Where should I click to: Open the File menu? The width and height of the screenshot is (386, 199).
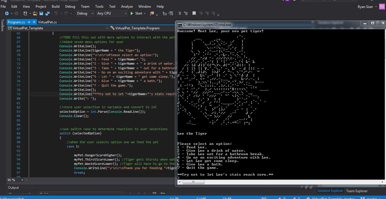(x=3, y=6)
